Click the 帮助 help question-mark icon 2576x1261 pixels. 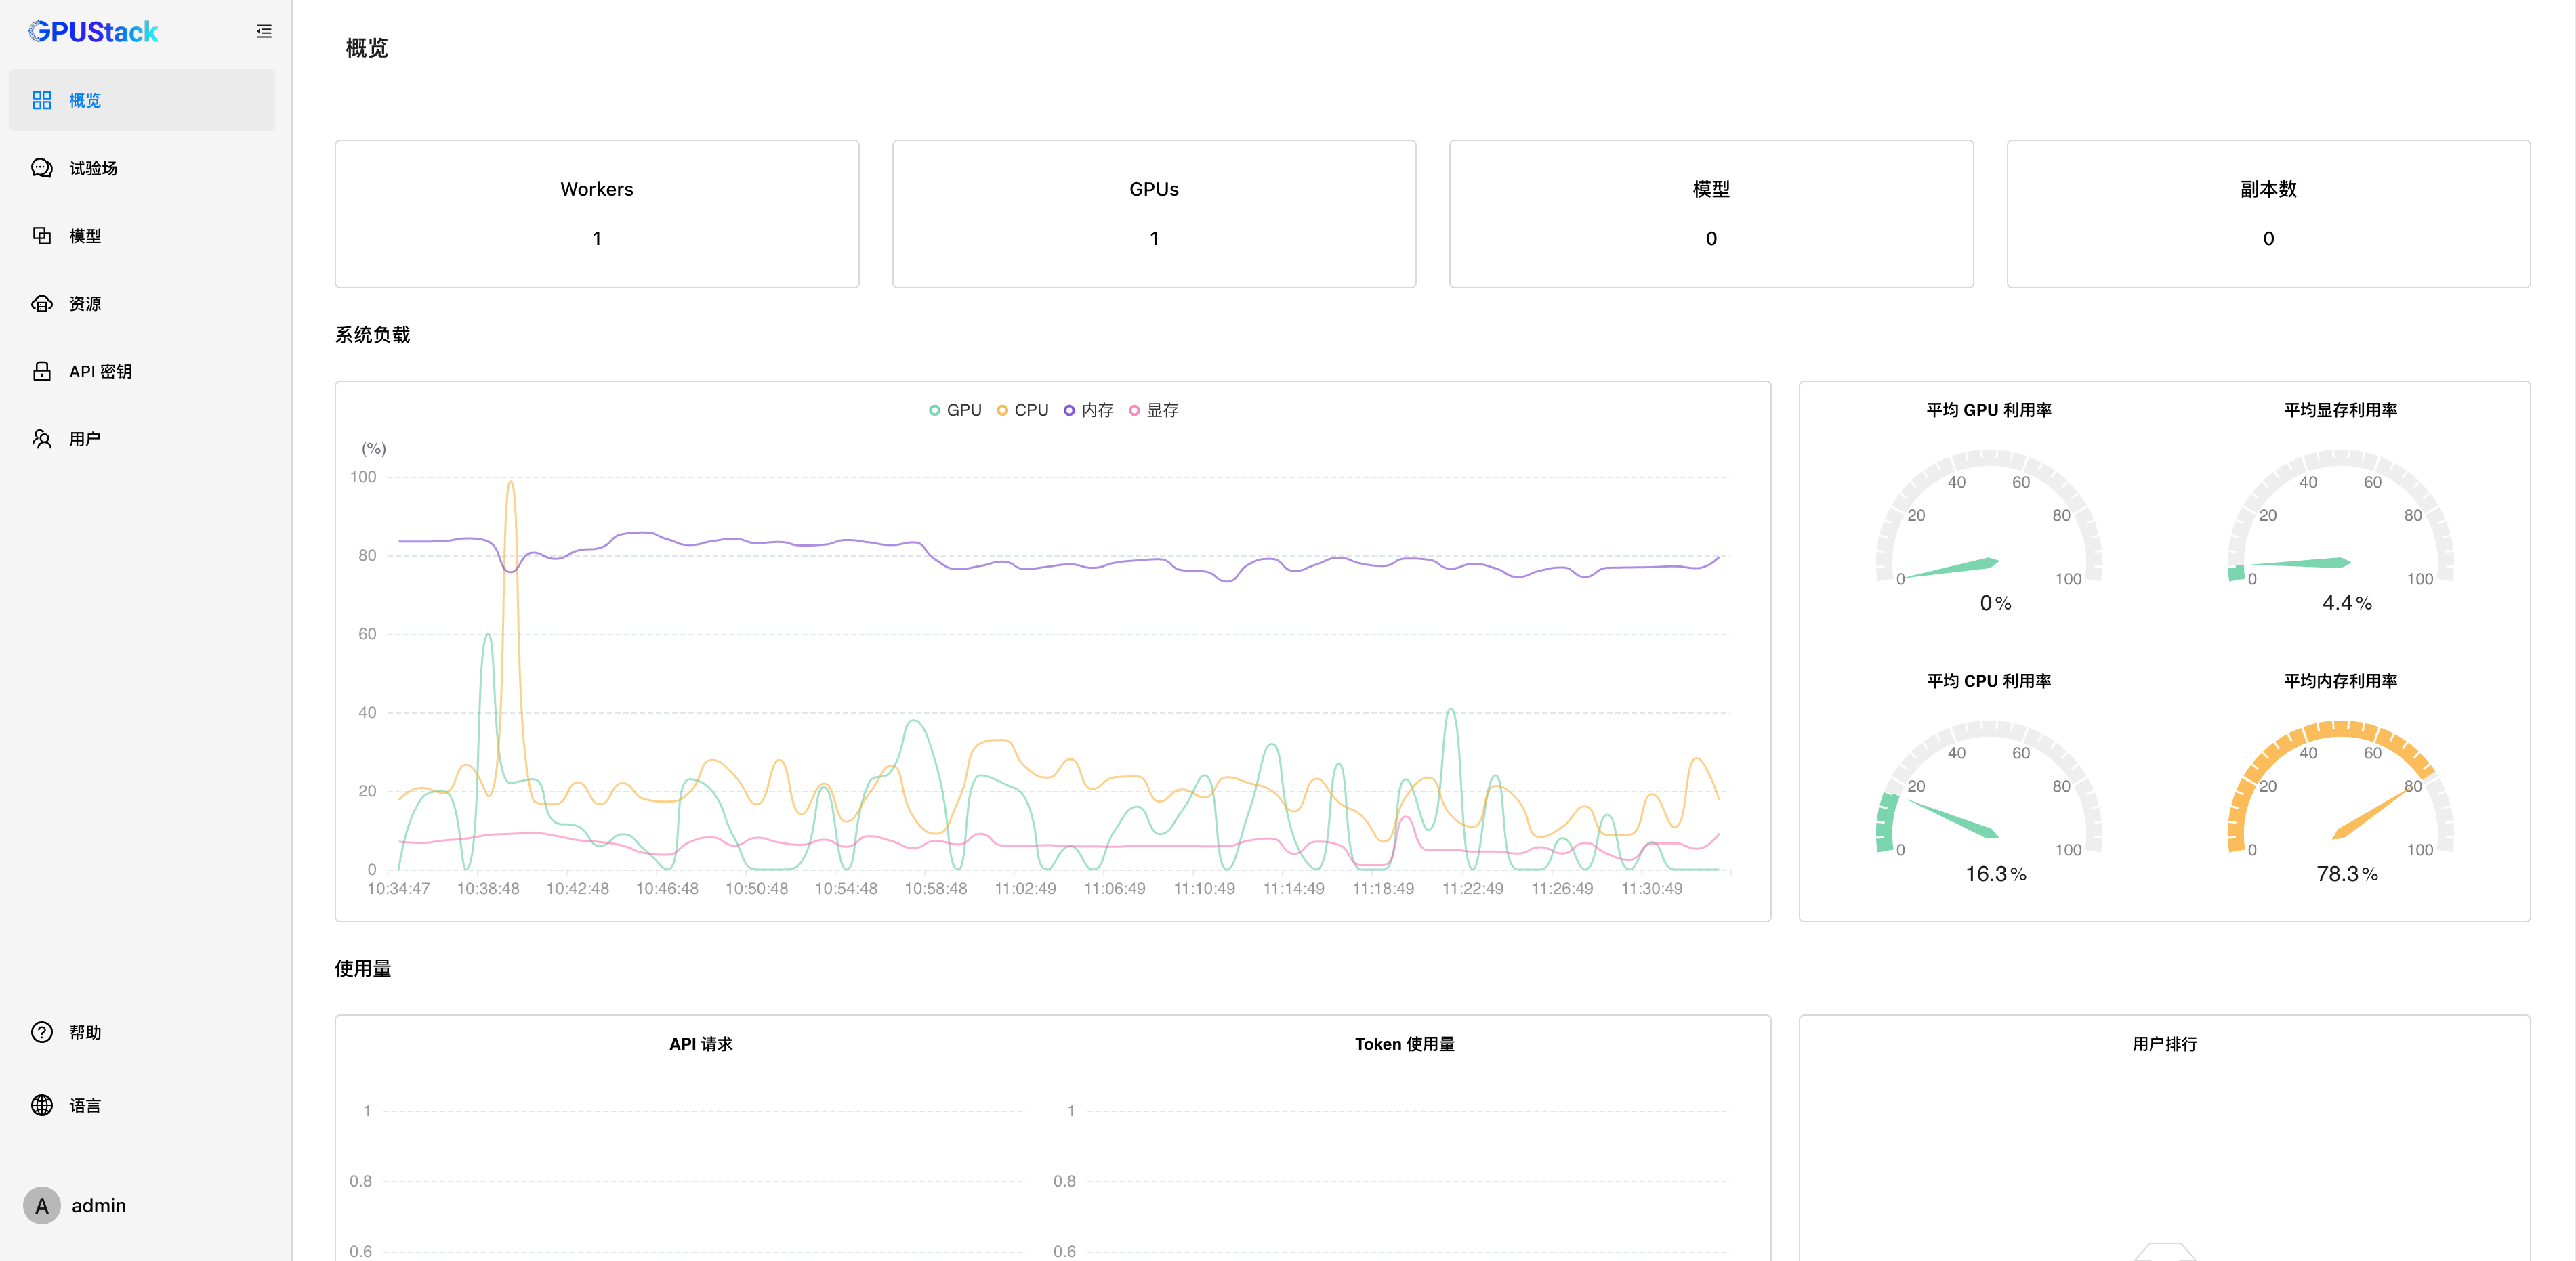(42, 1032)
